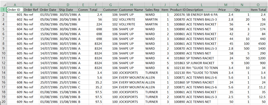Click the 'Comm' heading cell
268x105 pixels.
(x=83, y=10)
